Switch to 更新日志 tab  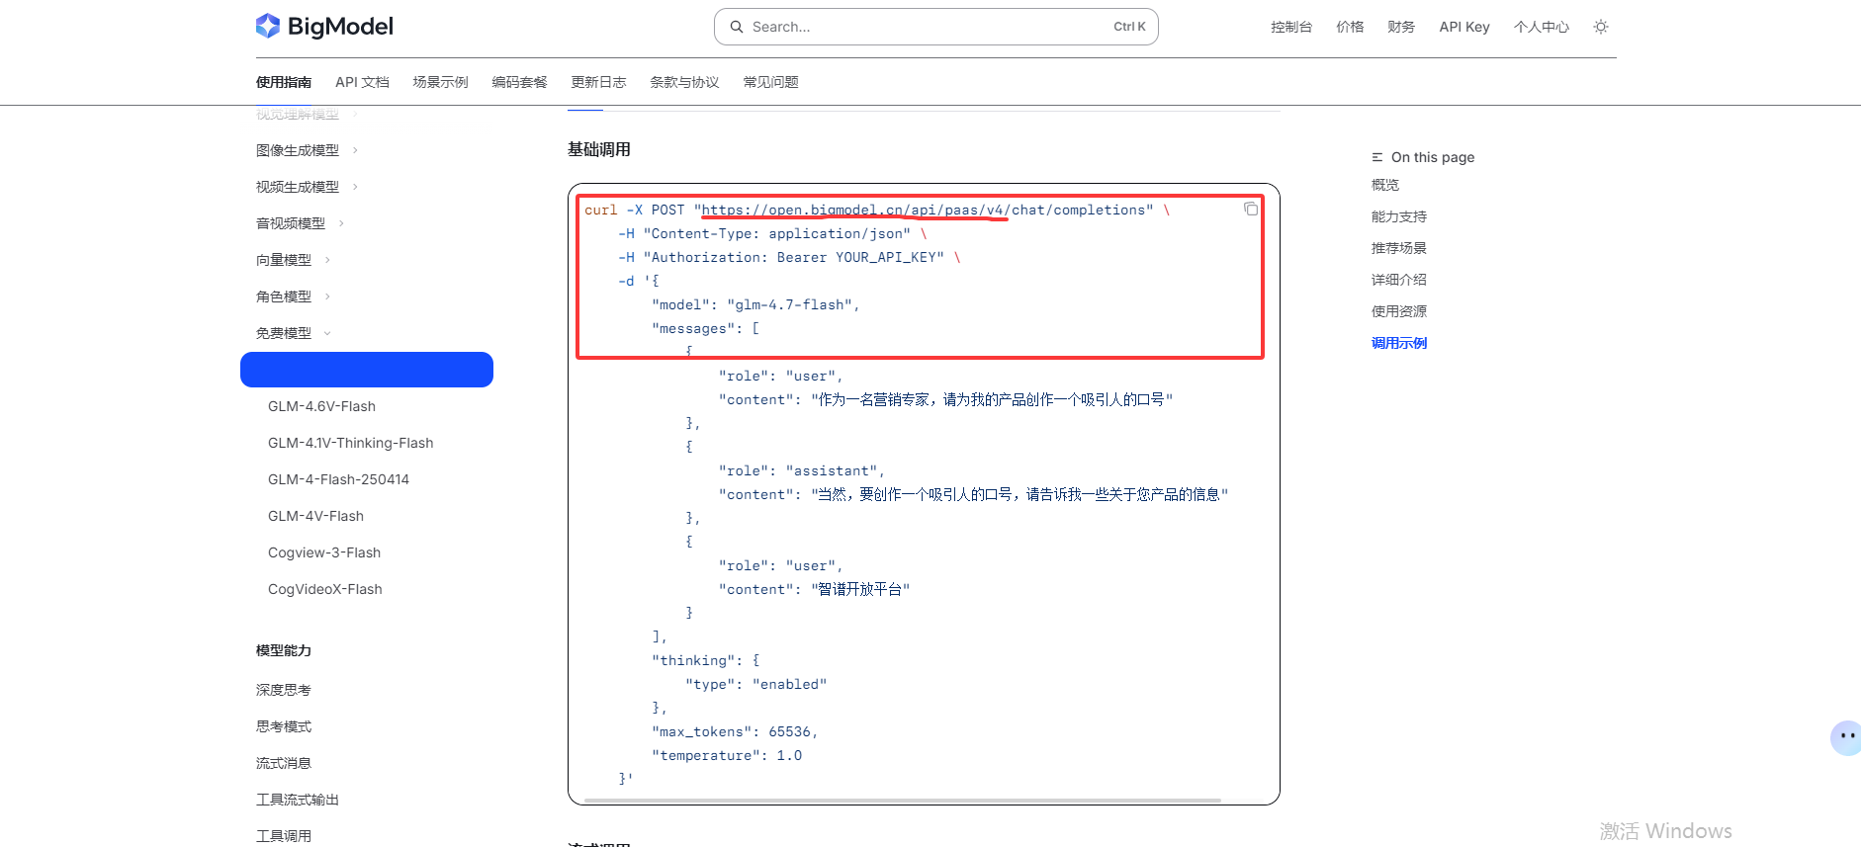pos(598,82)
